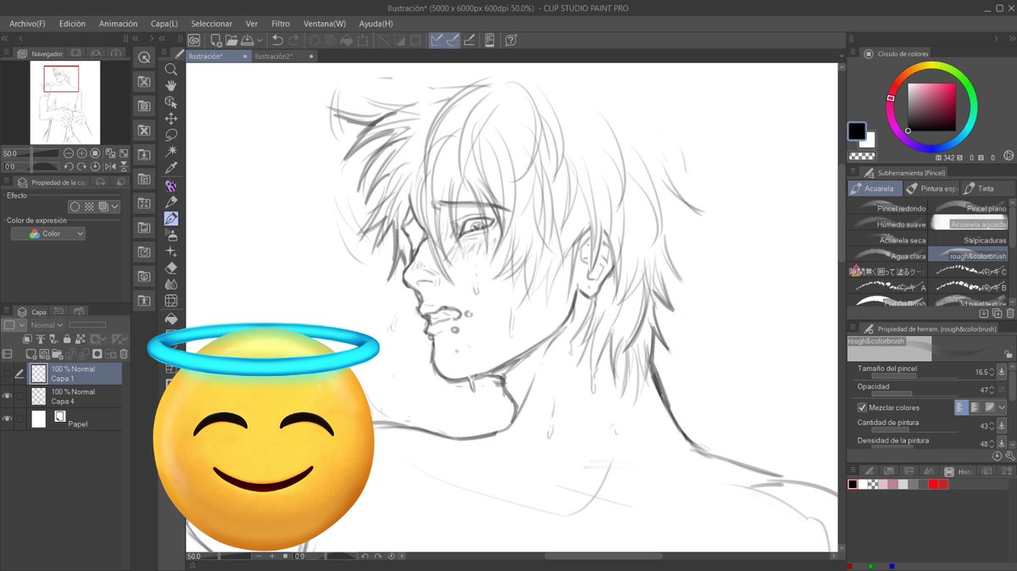The height and width of the screenshot is (571, 1017).
Task: Select the Eyedropper tool
Action: [x=171, y=169]
